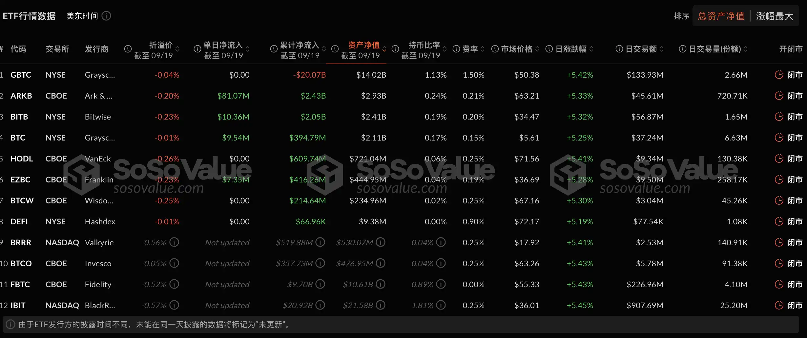
Task: Click info icon in the bottom disclosure notice
Action: (x=10, y=325)
